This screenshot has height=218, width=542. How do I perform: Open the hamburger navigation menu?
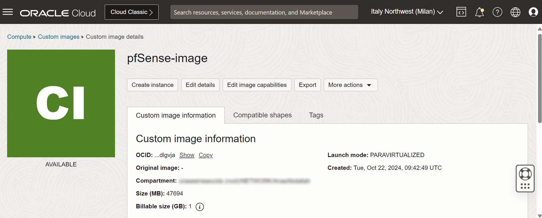8,12
